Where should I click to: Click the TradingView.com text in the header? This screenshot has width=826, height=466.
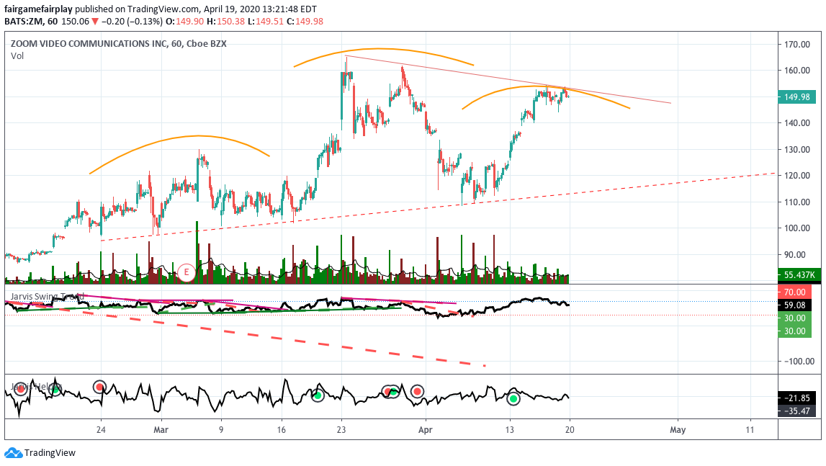(x=163, y=9)
